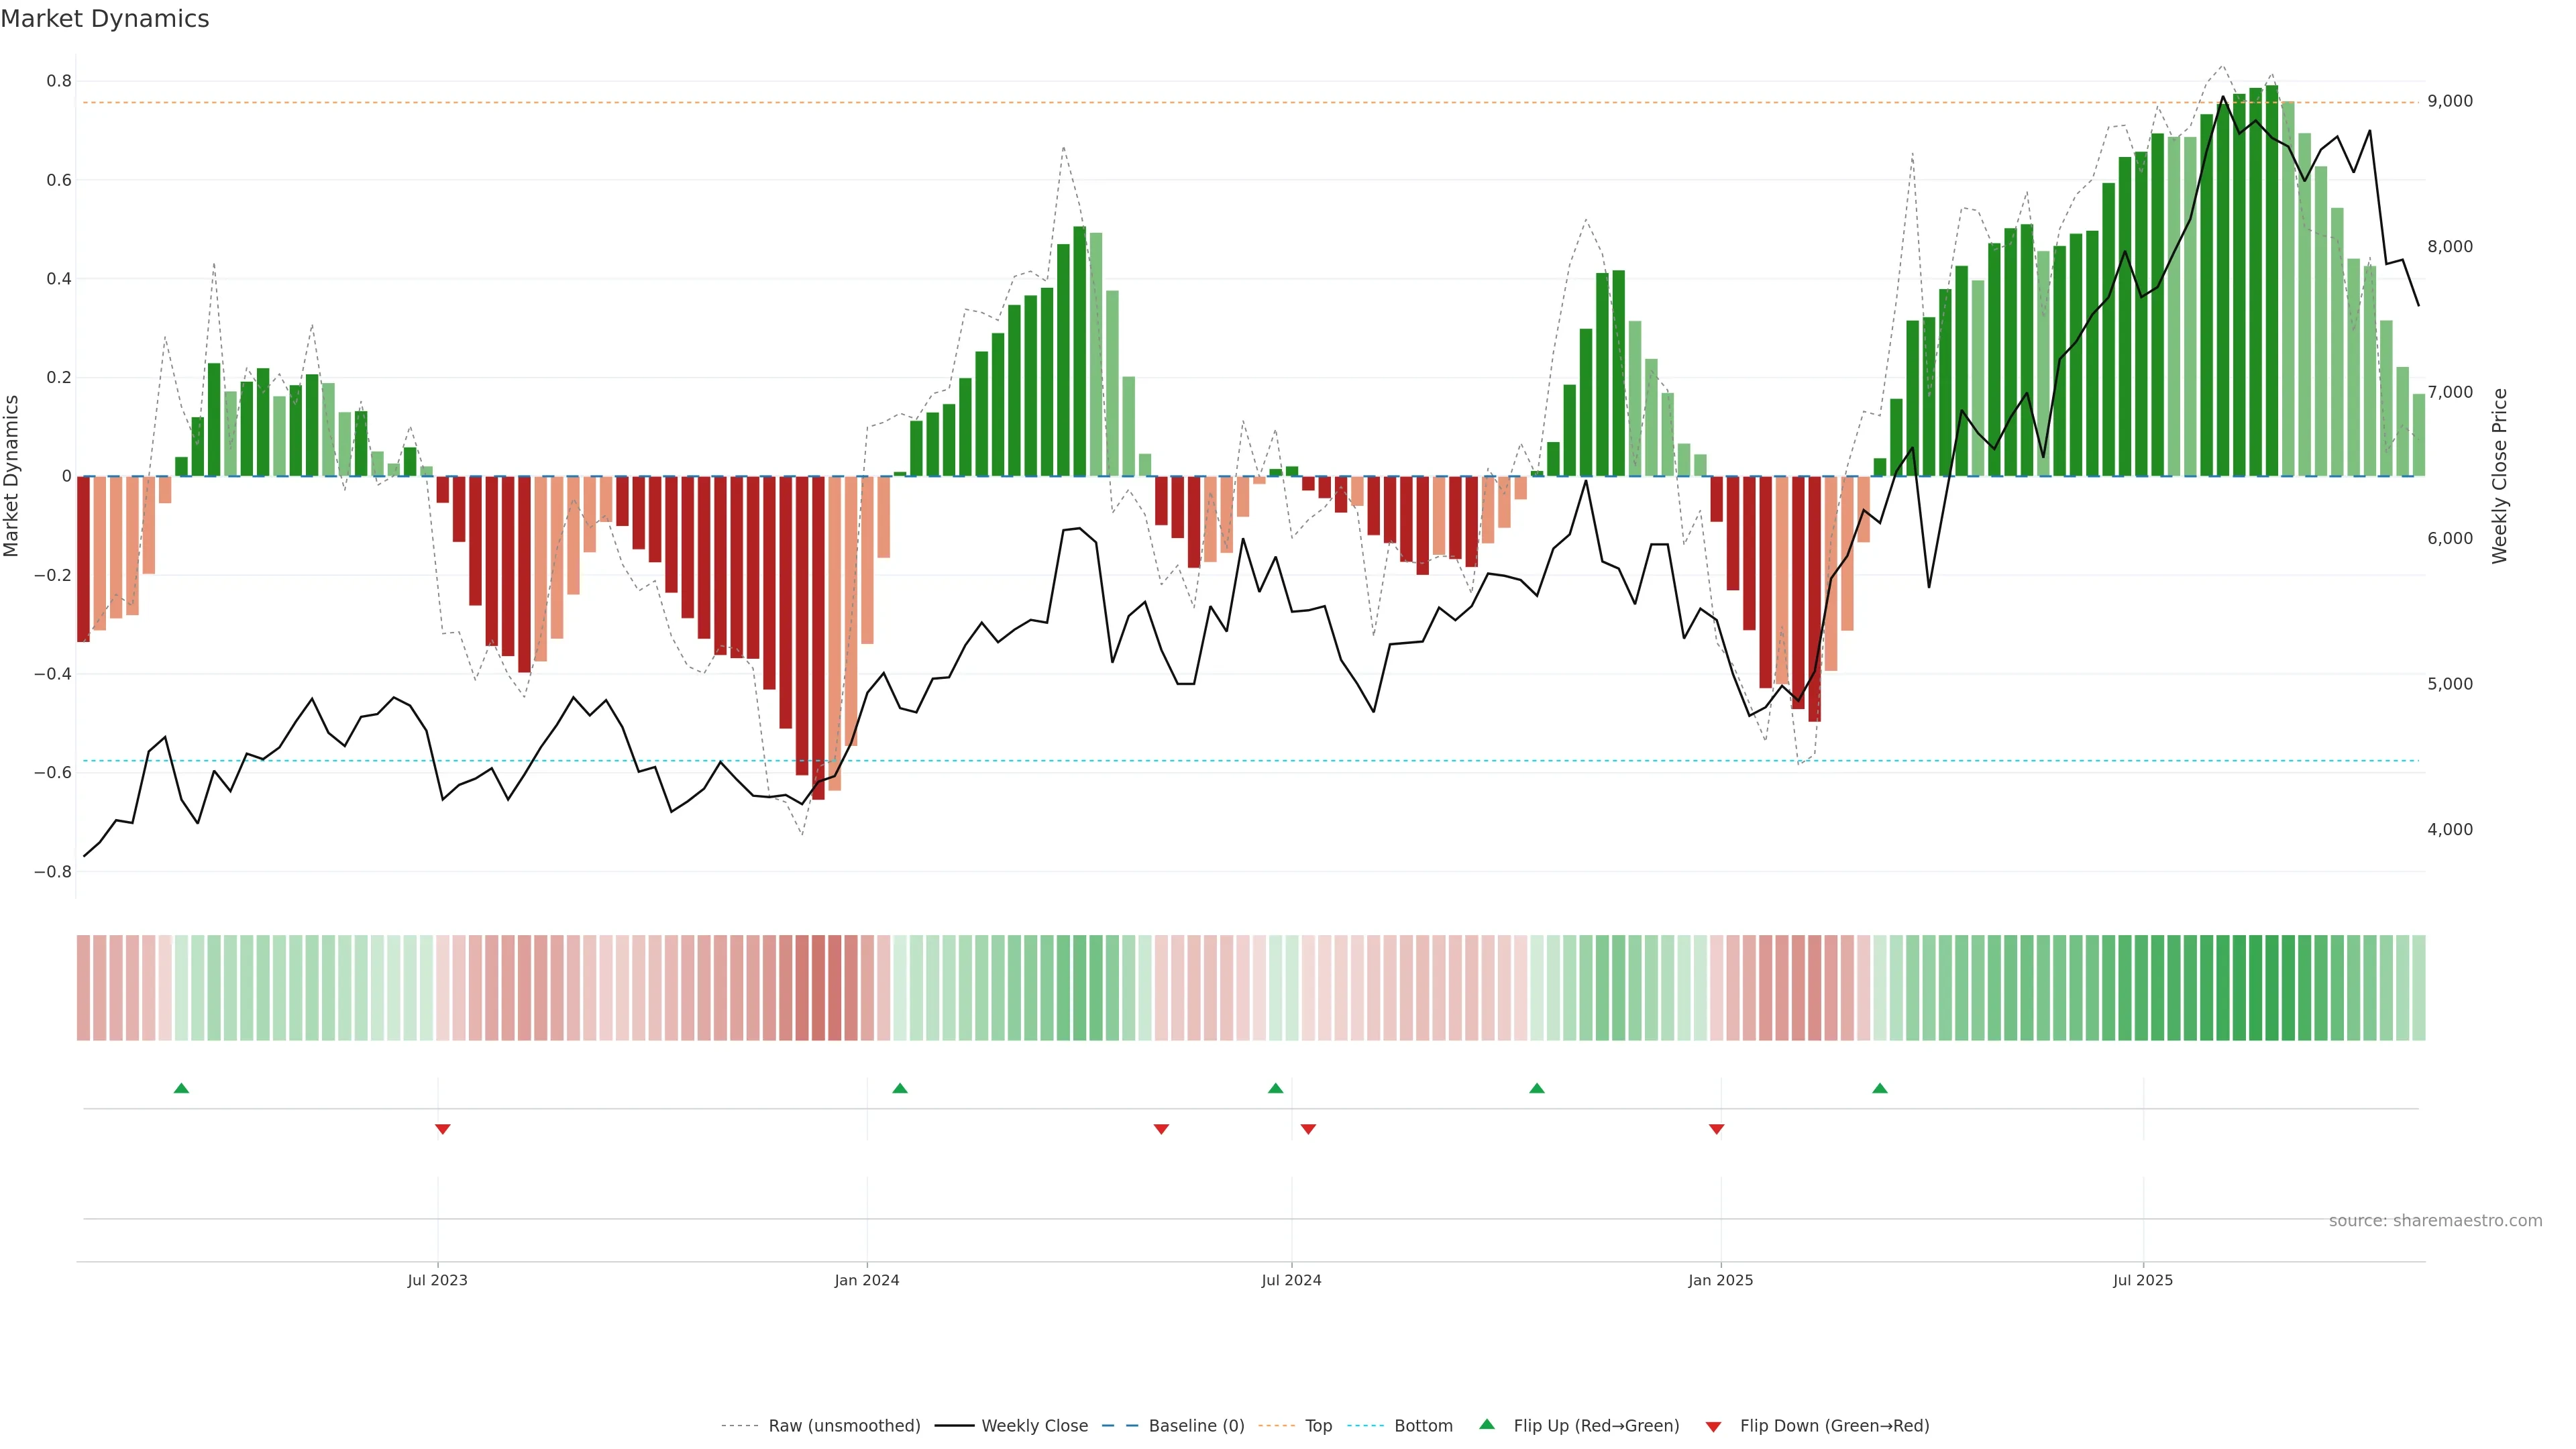
Task: Toggle the Weekly Close legend entry
Action: point(1034,1426)
